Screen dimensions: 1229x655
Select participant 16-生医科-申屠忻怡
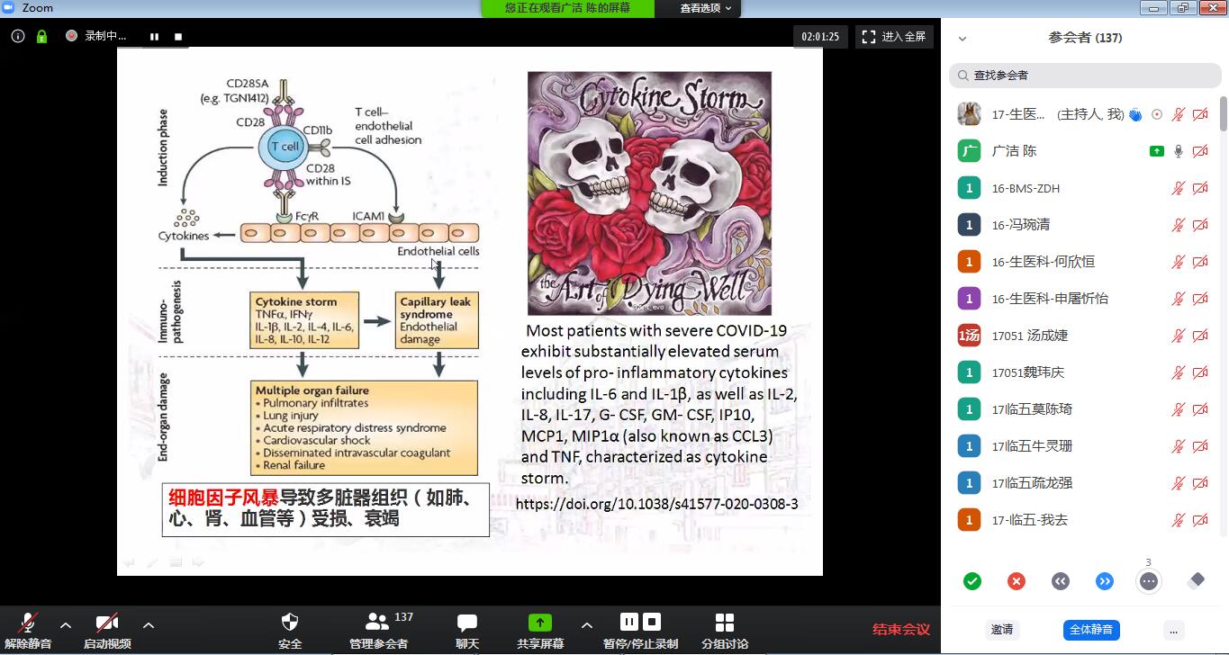(1083, 299)
